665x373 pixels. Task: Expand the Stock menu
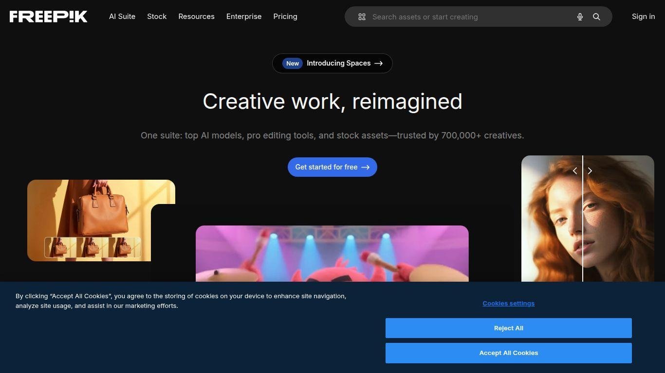tap(157, 17)
